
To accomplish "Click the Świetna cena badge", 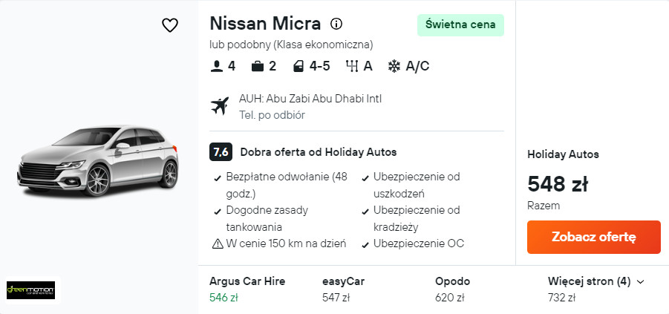I will pos(460,24).
